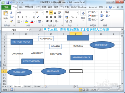The image size is (125, 93).
Task: Switch to Page Layout view in status bar
Action: pyautogui.click(x=84, y=90)
